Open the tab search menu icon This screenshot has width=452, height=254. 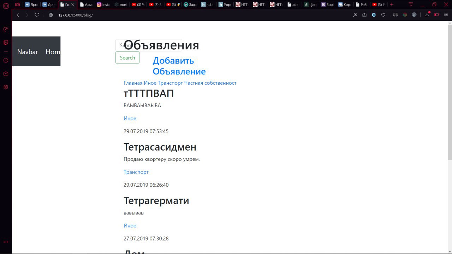pyautogui.click(x=411, y=5)
